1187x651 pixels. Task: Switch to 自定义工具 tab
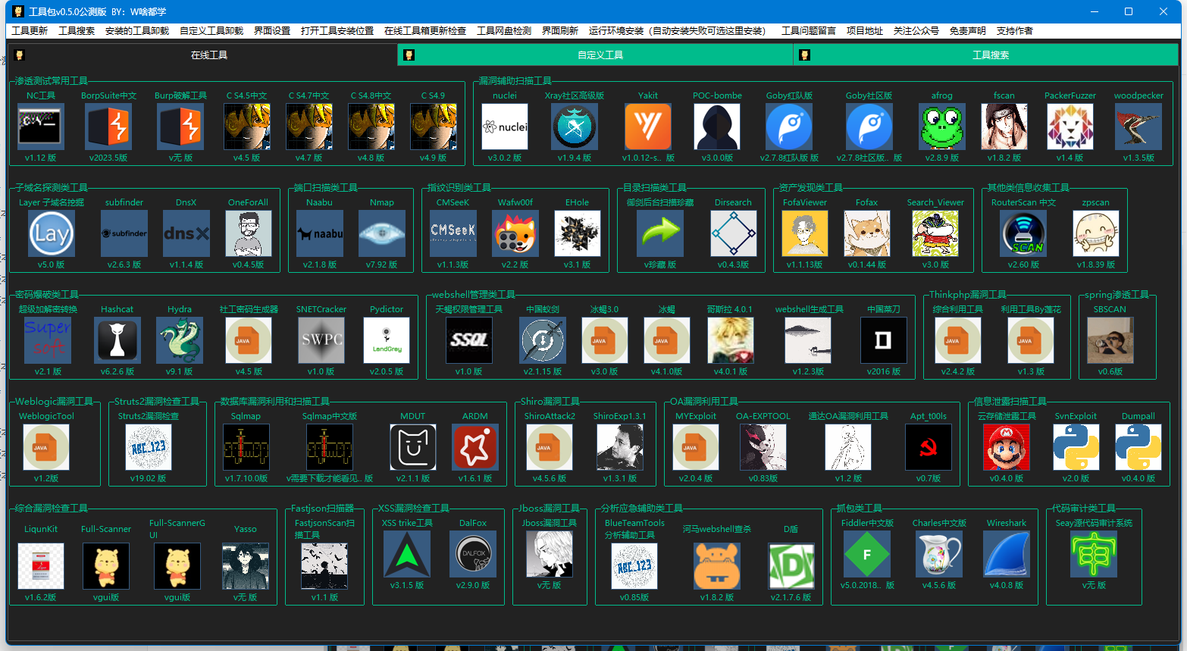595,55
